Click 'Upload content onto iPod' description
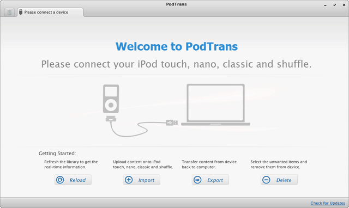 [143, 164]
